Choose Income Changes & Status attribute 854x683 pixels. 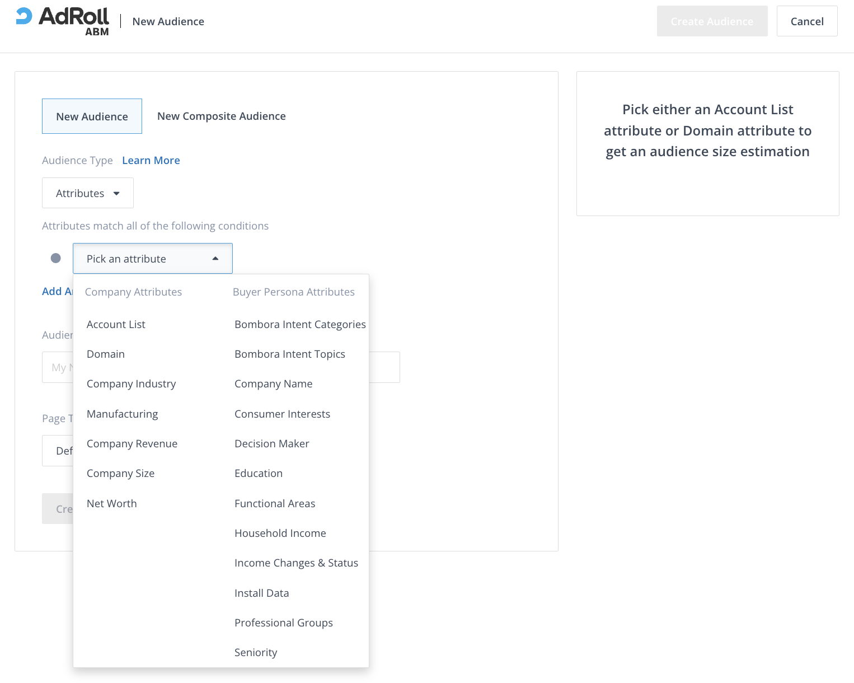click(296, 563)
